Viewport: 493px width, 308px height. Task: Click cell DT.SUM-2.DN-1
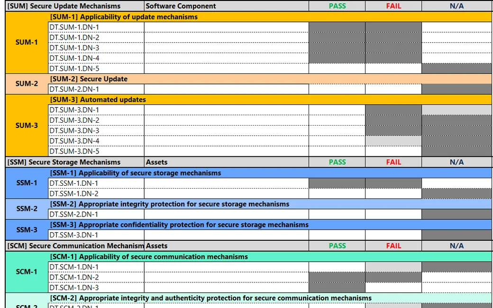point(96,89)
